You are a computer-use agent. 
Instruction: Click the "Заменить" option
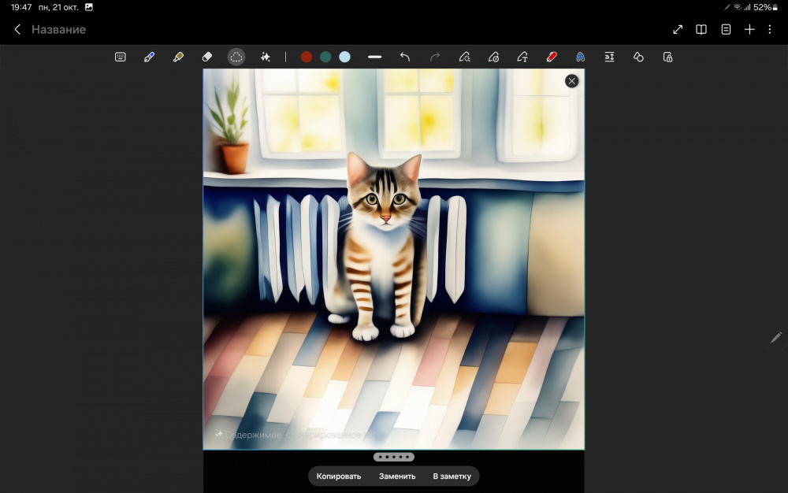[x=397, y=476]
